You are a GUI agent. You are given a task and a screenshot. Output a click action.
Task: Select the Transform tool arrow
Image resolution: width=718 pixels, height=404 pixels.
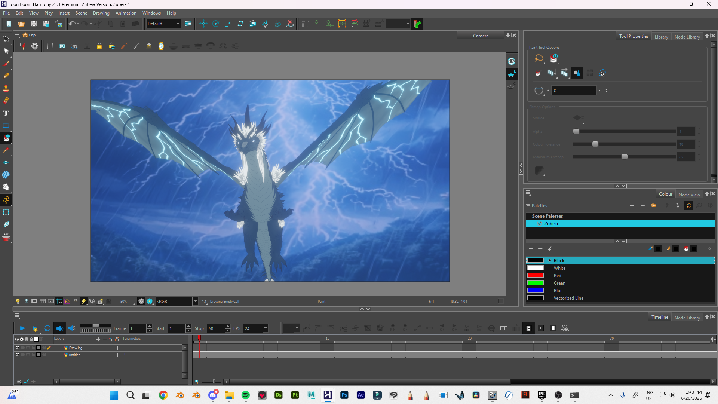(x=6, y=39)
